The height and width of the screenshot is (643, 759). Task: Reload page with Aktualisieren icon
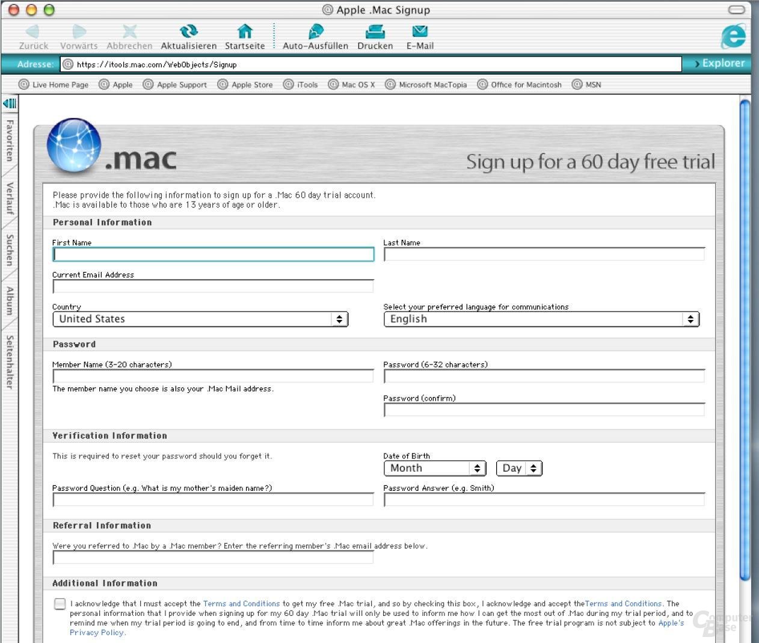tap(189, 31)
